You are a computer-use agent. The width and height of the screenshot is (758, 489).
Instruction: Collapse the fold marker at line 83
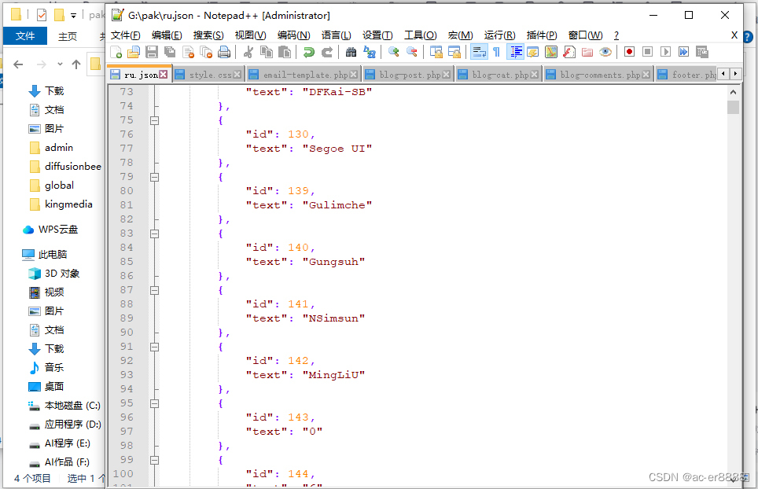(x=154, y=233)
